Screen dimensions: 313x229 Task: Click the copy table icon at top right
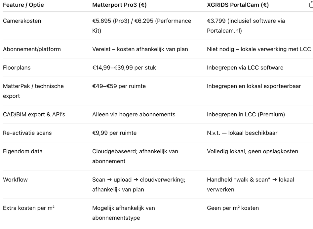coord(311,4)
